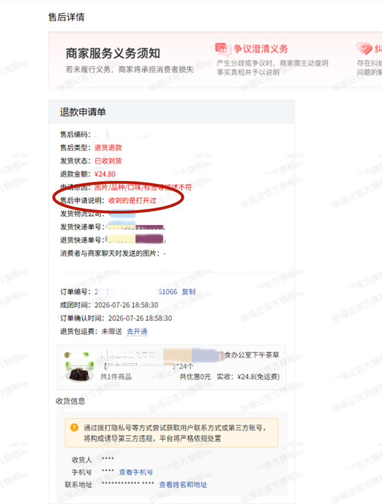The width and height of the screenshot is (382, 504).
Task: Click the 发货快递单号 tracking number
Action: click(x=136, y=227)
